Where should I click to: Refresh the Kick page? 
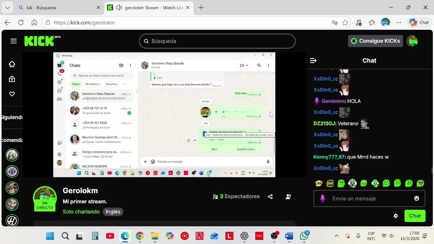pyautogui.click(x=21, y=23)
